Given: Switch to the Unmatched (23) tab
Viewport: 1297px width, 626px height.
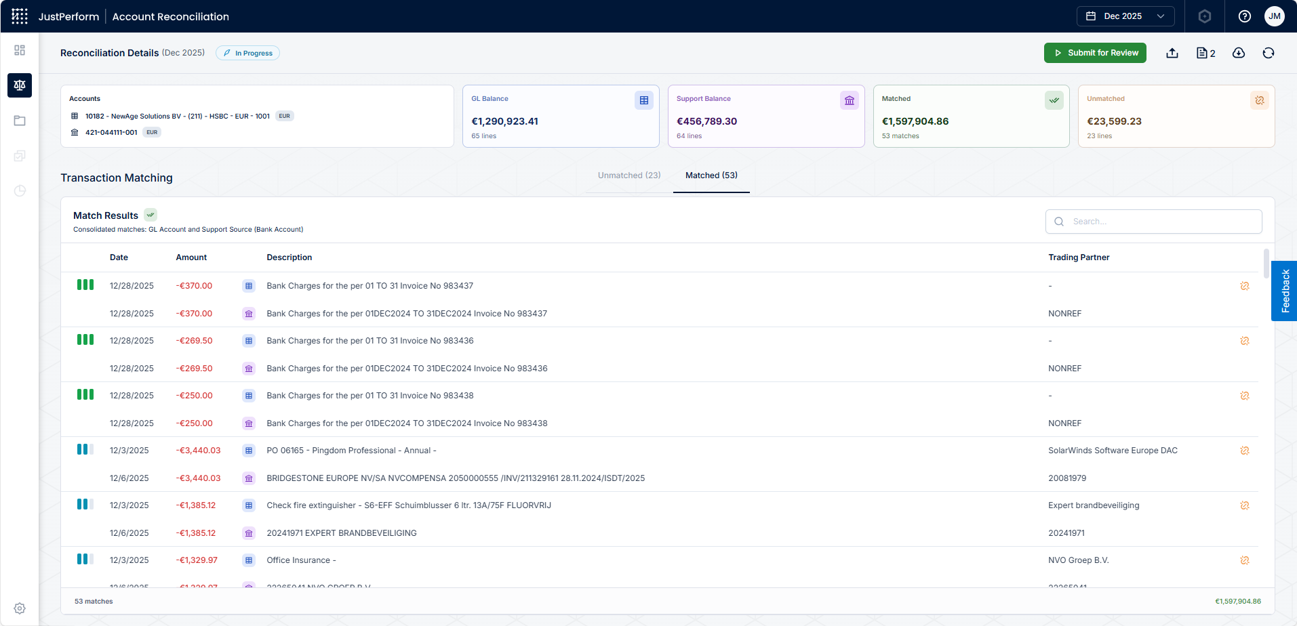Looking at the screenshot, I should tap(629, 175).
